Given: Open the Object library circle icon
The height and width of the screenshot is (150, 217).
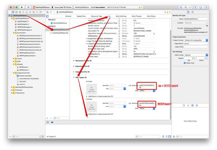Looking at the screenshot, I should (x=193, y=105).
